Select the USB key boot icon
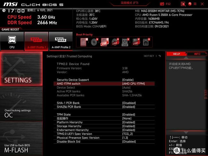208x156 pixels. (125, 42)
